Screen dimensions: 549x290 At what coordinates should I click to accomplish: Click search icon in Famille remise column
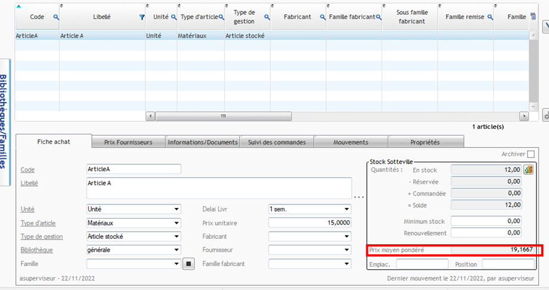[x=491, y=18]
